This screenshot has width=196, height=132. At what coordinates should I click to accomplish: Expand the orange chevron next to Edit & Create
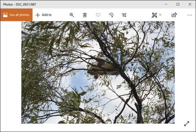[160, 15]
